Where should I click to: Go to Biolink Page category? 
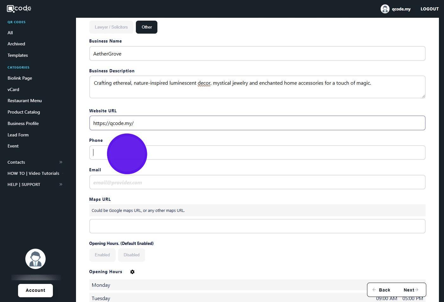[20, 78]
